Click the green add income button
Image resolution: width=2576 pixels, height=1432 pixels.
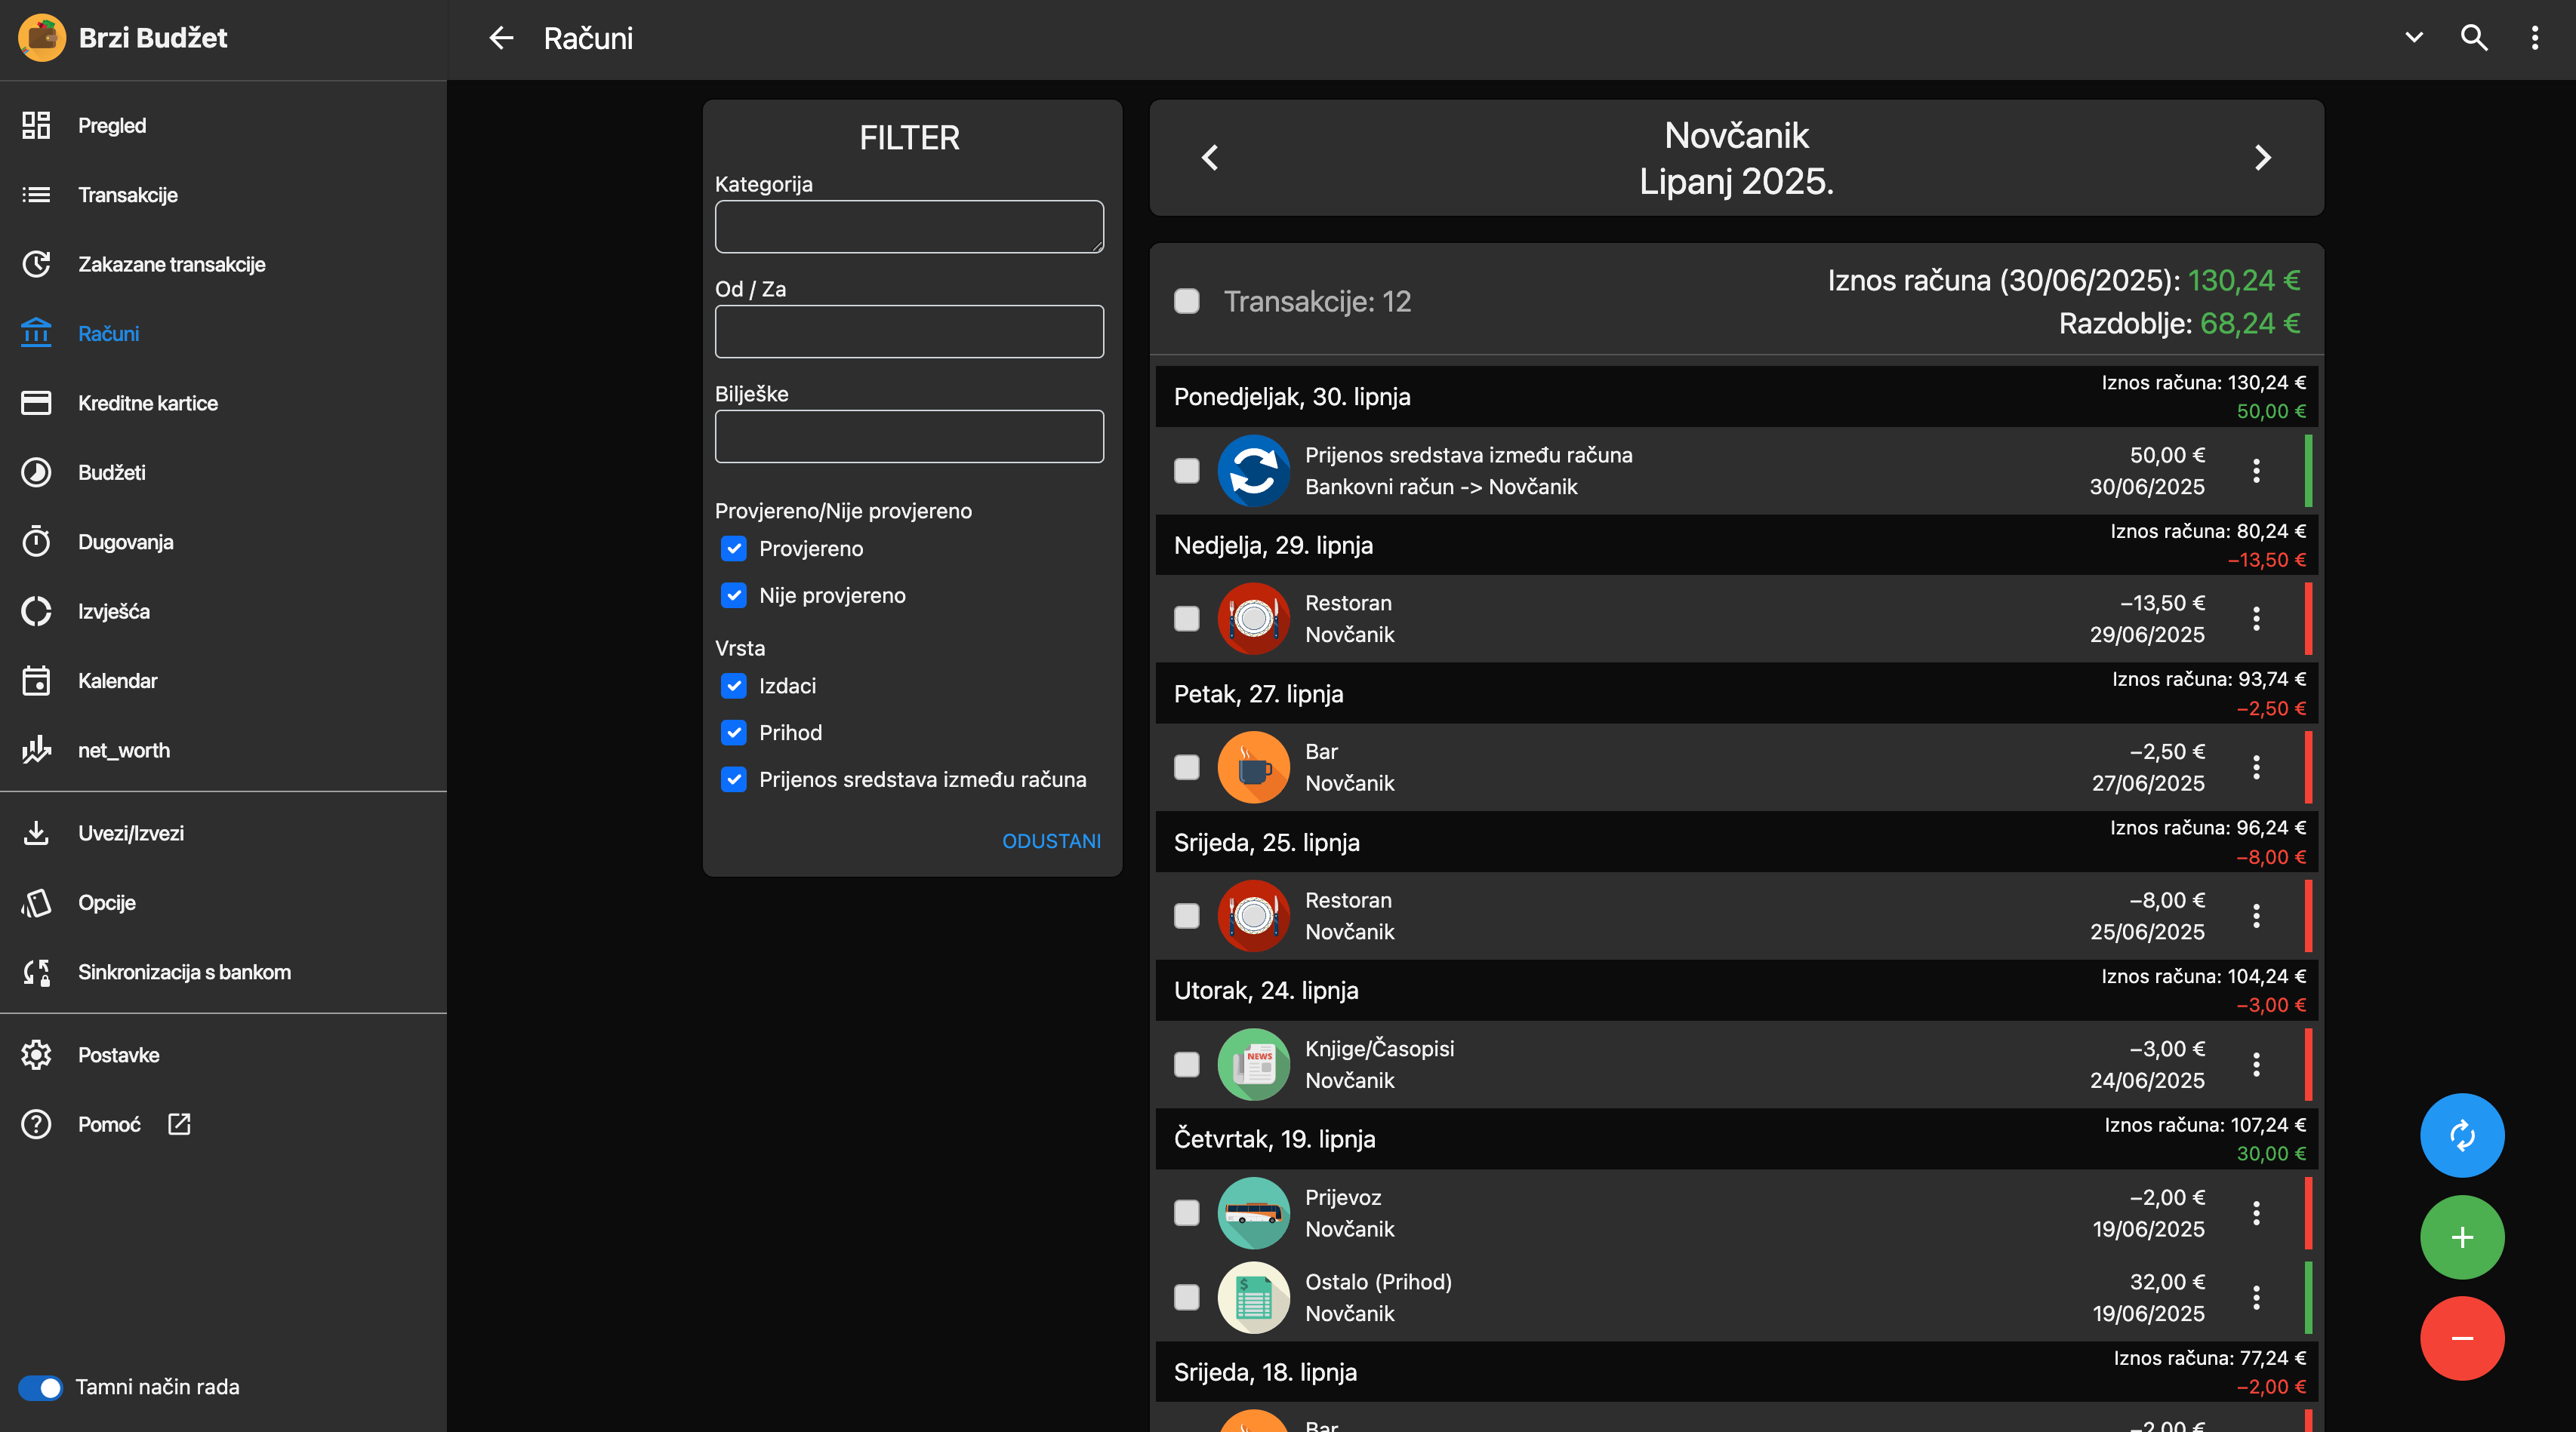tap(2461, 1237)
